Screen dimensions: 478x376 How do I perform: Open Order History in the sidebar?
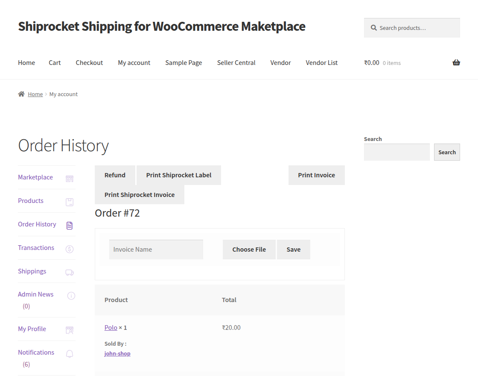click(x=37, y=224)
